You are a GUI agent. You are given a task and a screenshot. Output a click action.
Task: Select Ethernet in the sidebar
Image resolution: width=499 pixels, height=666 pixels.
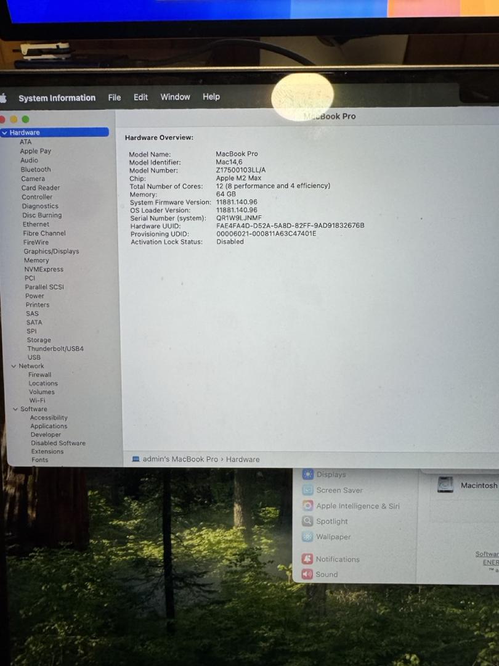[x=36, y=224]
